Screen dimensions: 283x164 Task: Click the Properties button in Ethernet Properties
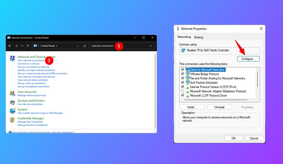click(247, 107)
